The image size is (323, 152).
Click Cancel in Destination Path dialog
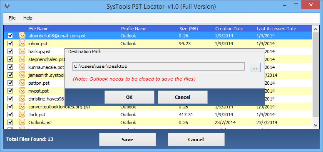coord(182,97)
